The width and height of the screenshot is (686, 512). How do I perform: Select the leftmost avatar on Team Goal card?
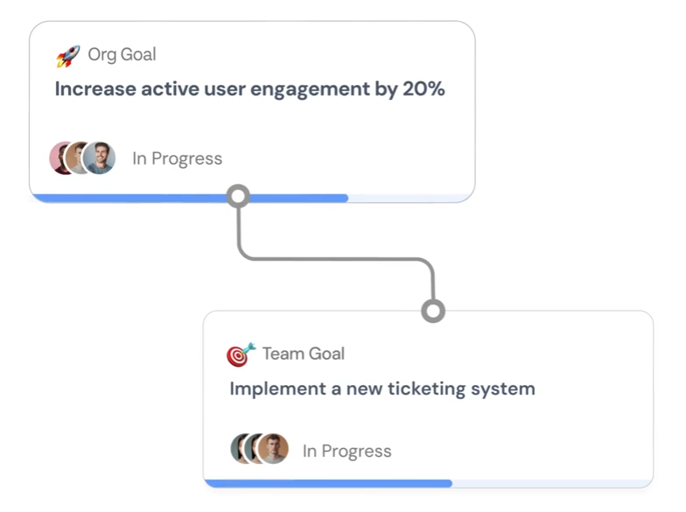pos(237,449)
